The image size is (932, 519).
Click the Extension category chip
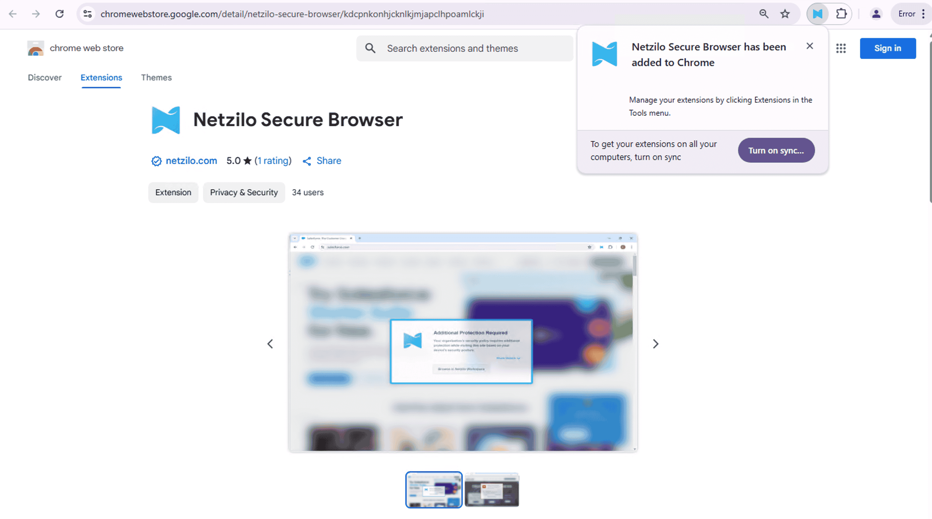pos(173,192)
